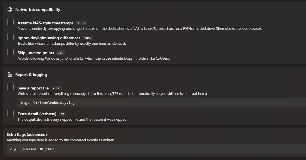Click the 'Ignore daylight-saving differences' label text
This screenshot has height=160, width=306.
click(x=49, y=38)
